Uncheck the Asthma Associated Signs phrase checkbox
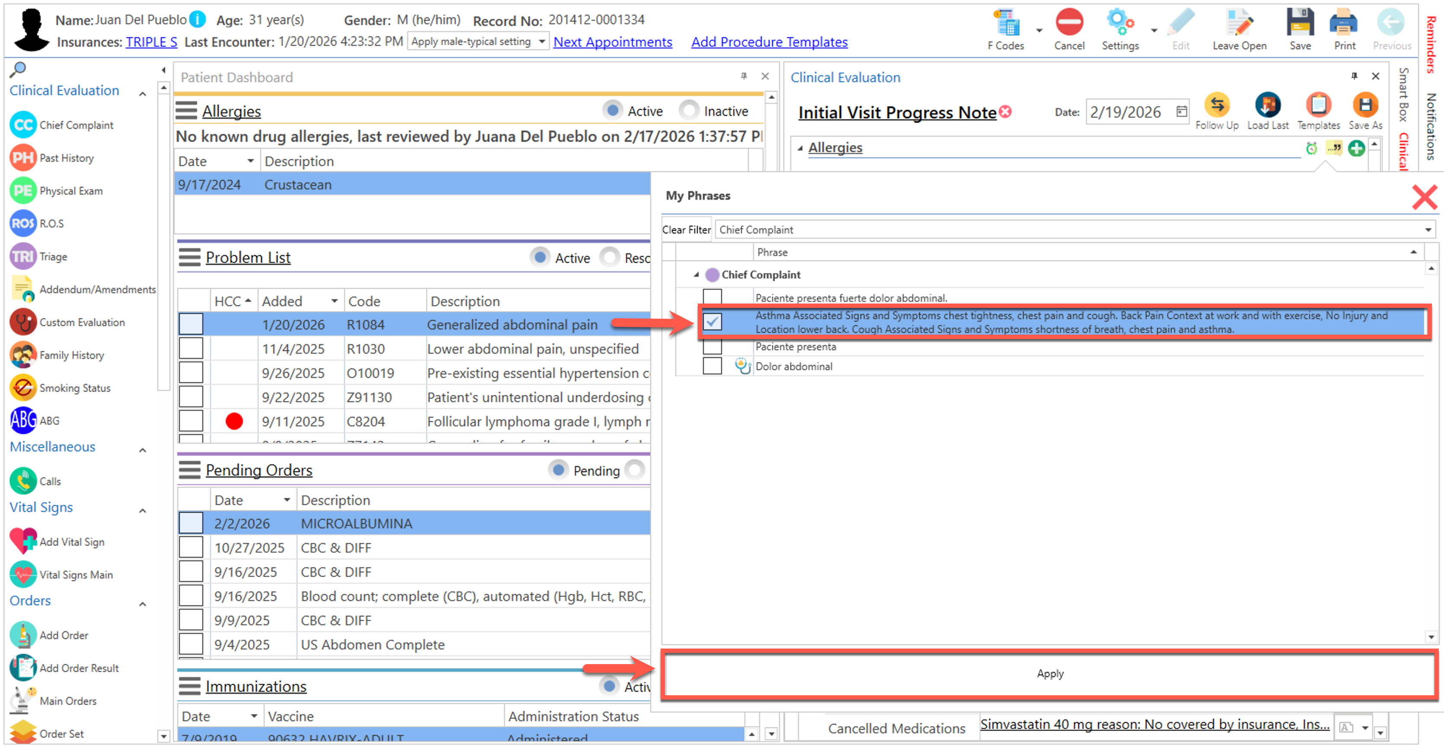Viewport: 1444px width, 748px height. (x=712, y=322)
